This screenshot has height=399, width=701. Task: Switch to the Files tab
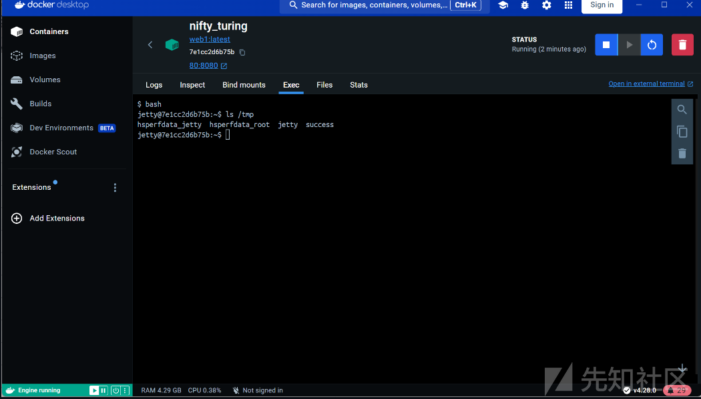tap(324, 85)
